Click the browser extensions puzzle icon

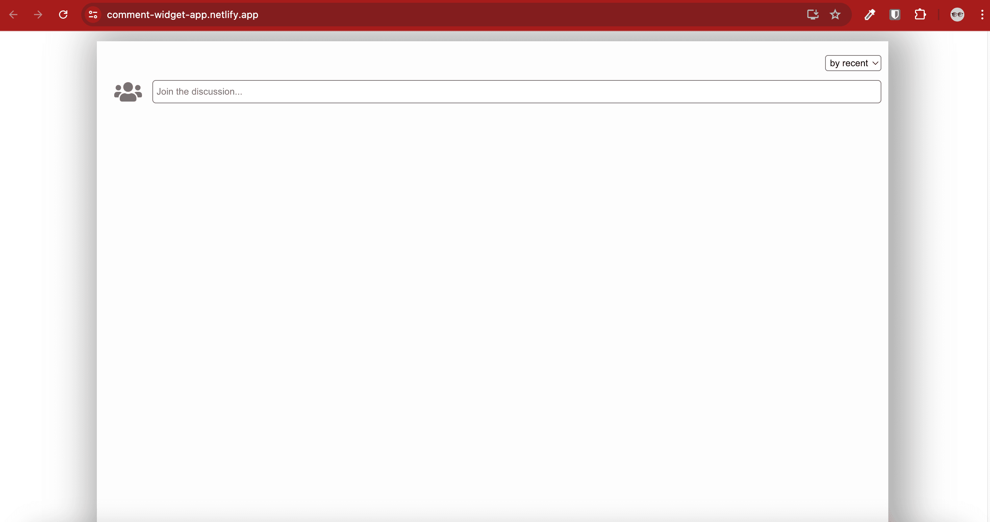[919, 15]
